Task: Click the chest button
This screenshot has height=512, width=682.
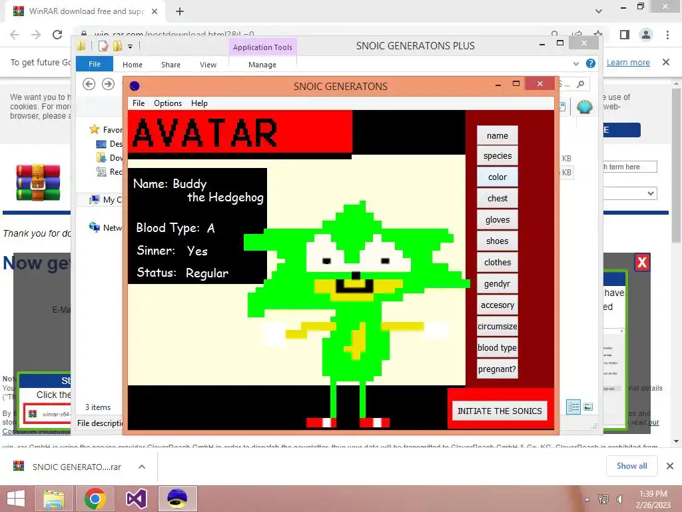Action: click(x=497, y=198)
